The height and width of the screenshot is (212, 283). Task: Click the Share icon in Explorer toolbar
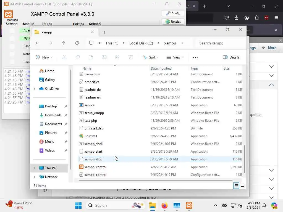(x=117, y=57)
